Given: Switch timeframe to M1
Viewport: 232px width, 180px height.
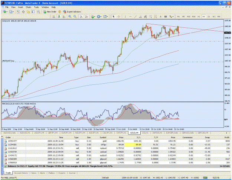Looking at the screenshot, I should (x=179, y=17).
